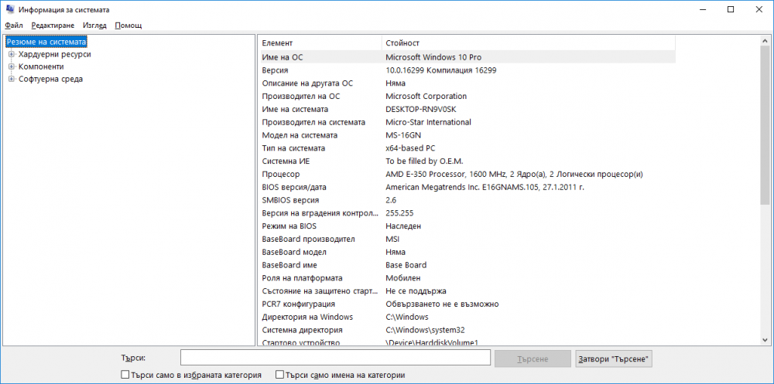774x384 pixels.
Task: Select SMBIOS версия row
Action: pos(467,200)
